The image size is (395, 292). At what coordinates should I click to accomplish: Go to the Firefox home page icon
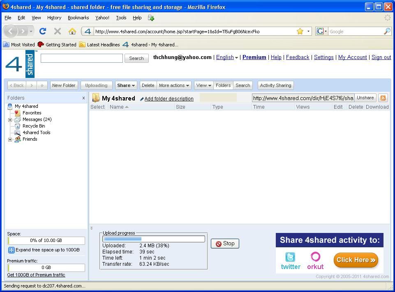click(x=72, y=31)
